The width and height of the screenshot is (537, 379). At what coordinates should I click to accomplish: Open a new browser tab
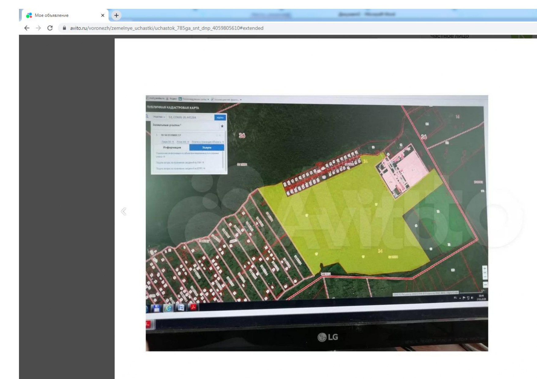pyautogui.click(x=116, y=15)
